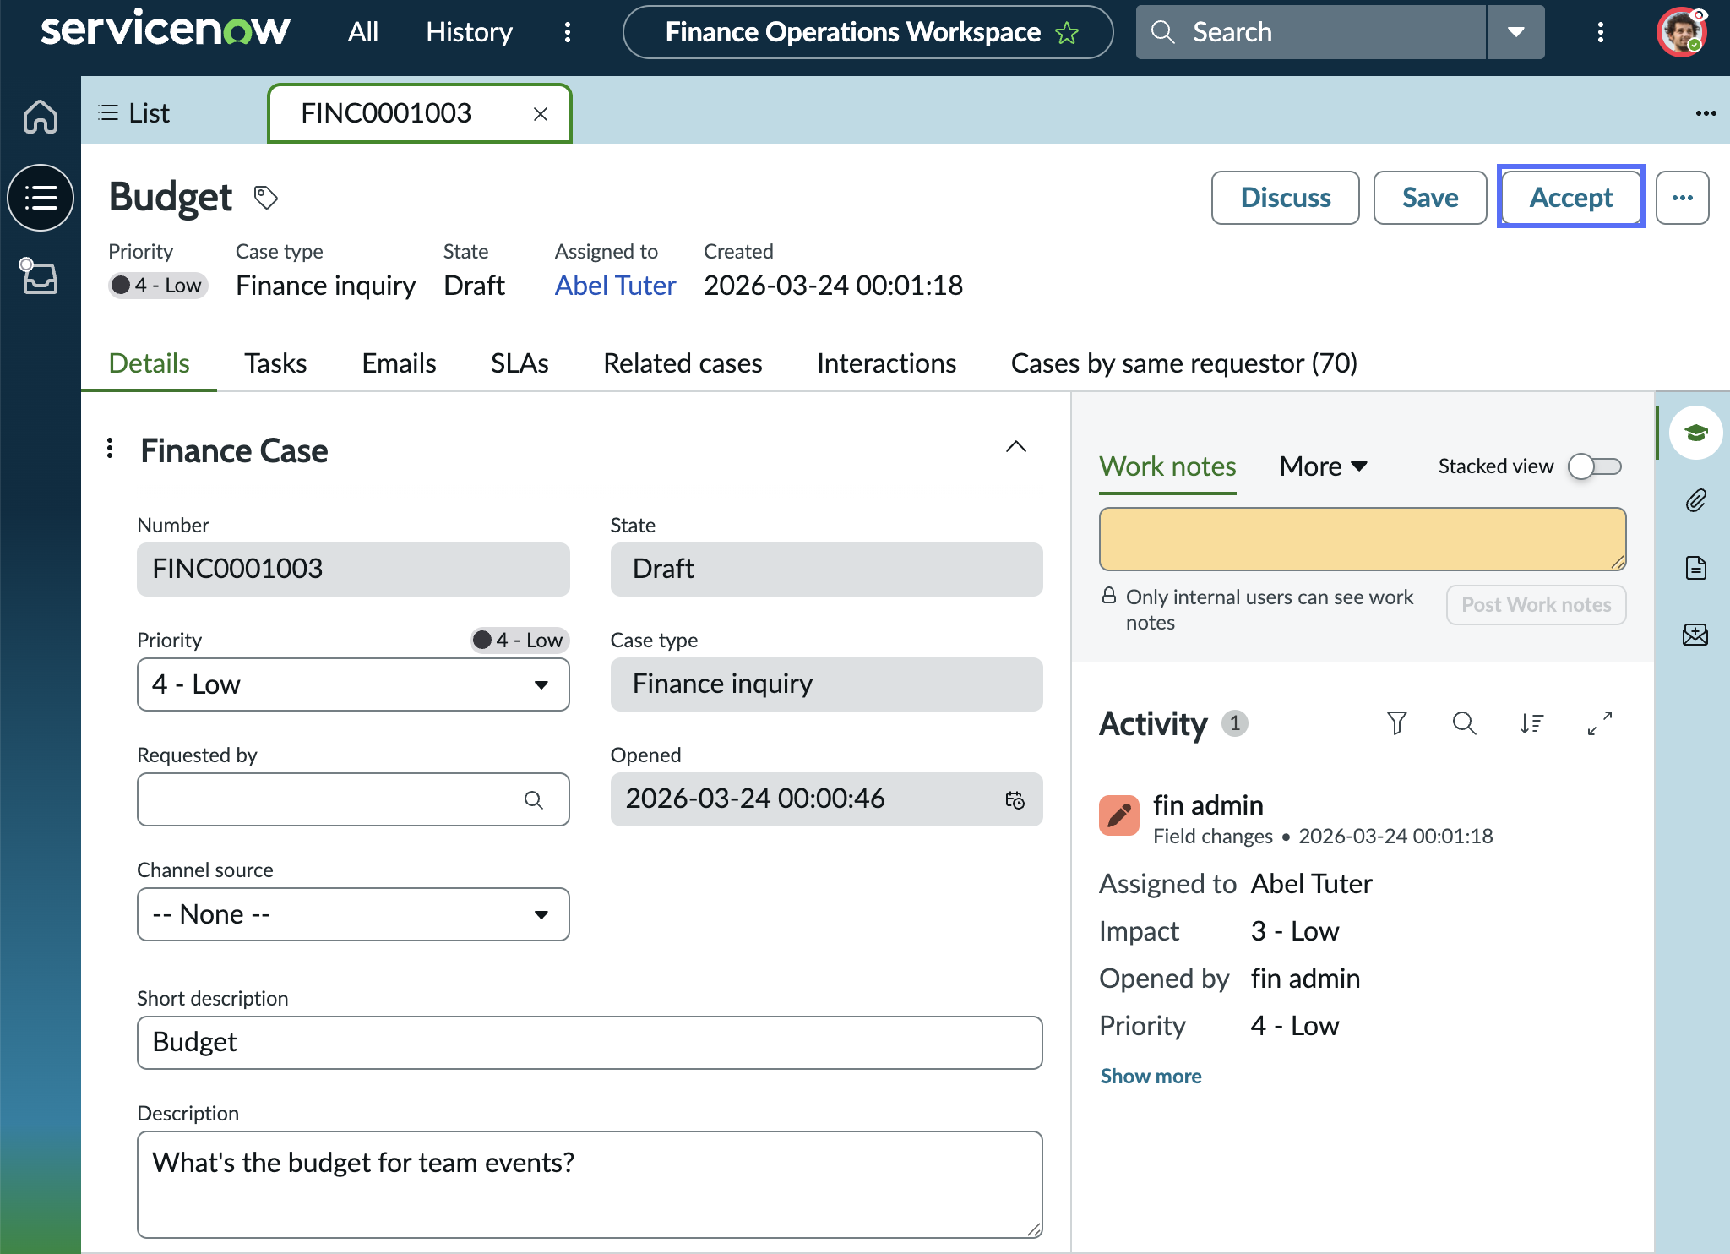This screenshot has width=1730, height=1254.
Task: Click the Description text area
Action: [590, 1185]
